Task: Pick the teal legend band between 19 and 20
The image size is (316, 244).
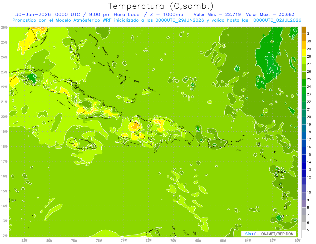Action: 304,121
